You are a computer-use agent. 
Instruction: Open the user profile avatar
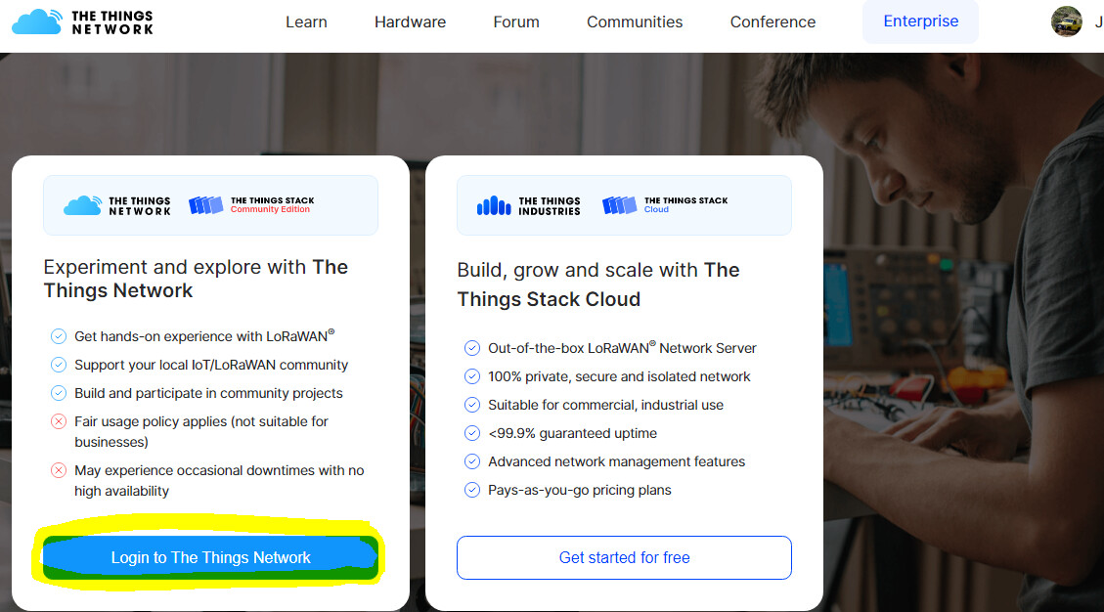pyautogui.click(x=1066, y=22)
